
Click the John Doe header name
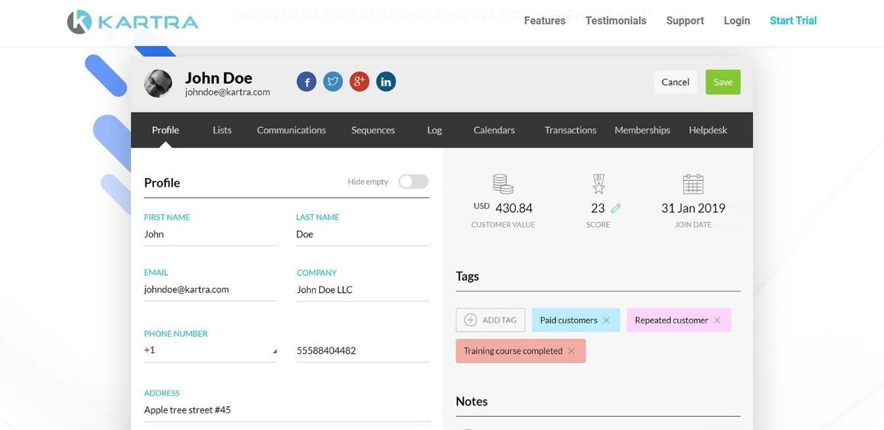(x=219, y=78)
